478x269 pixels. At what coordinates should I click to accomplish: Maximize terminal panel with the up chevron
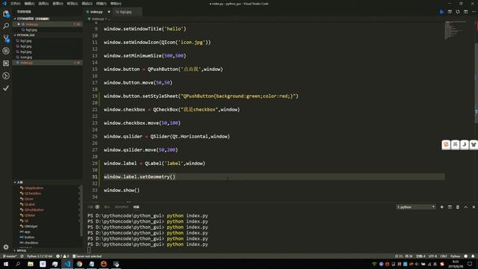[x=466, y=207]
